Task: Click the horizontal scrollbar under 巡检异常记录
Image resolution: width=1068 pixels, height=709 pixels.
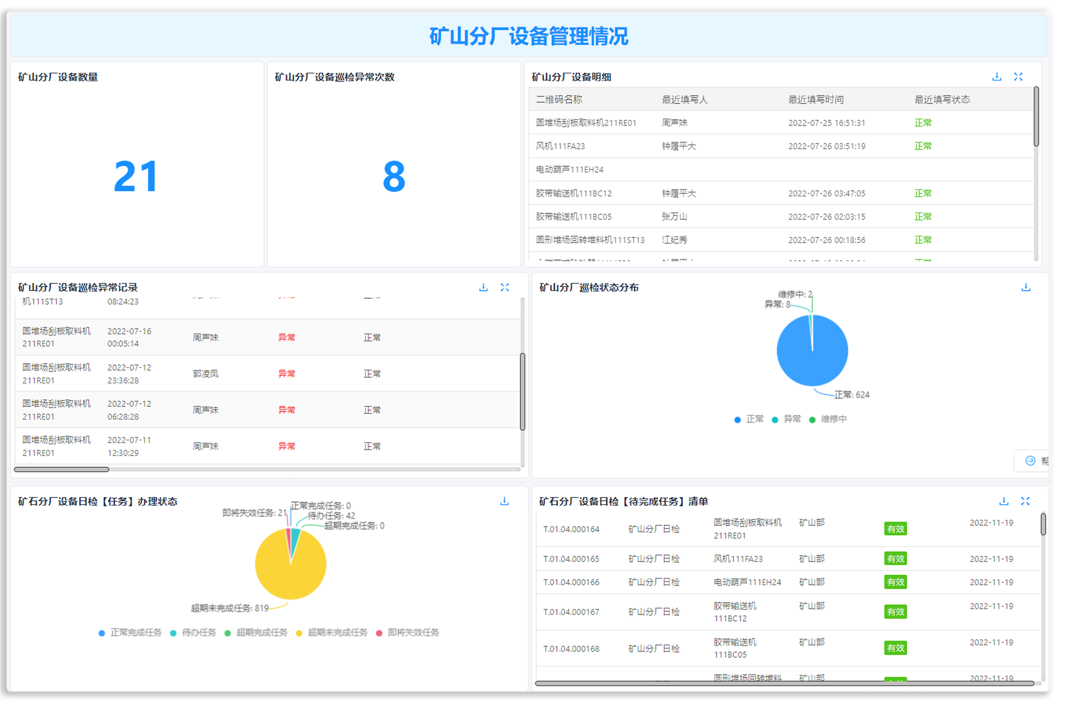Action: 62,470
